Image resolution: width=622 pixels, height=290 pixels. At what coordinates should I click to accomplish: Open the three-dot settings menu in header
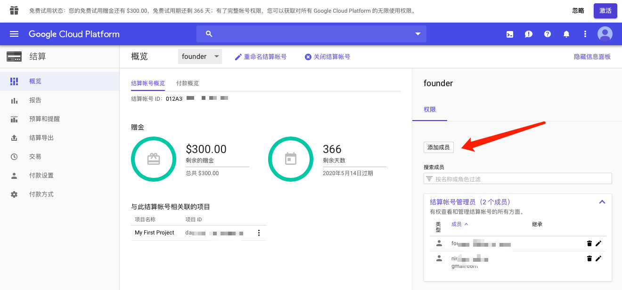pyautogui.click(x=585, y=34)
